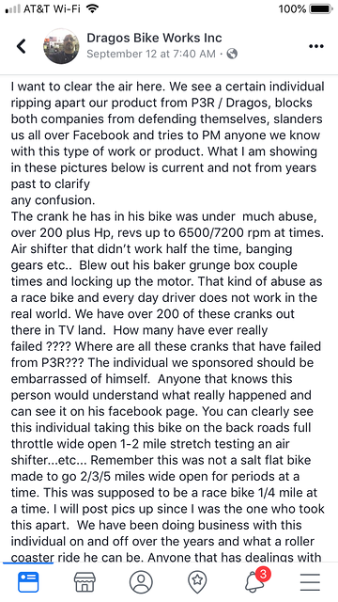Tap the battery indicator in status bar
The height and width of the screenshot is (602, 338).
point(321,9)
